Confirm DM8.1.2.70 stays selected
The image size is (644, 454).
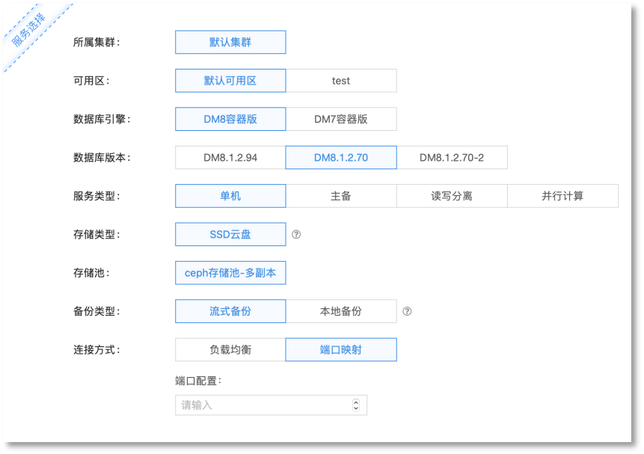coord(340,157)
